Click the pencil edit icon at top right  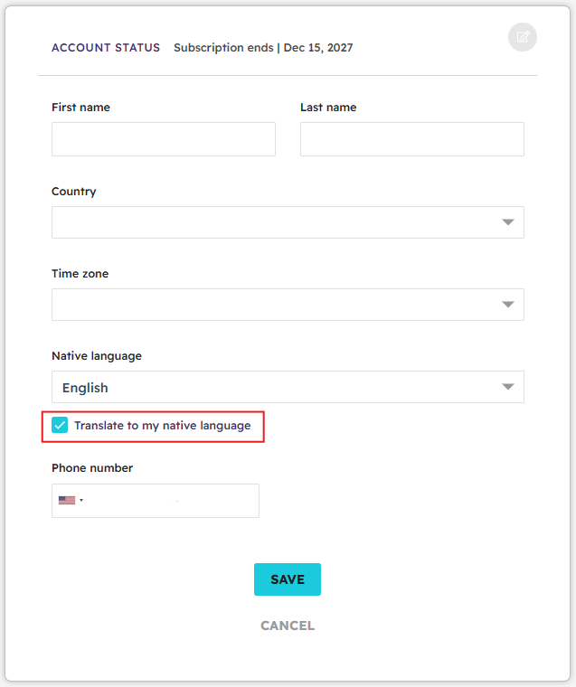pyautogui.click(x=522, y=37)
